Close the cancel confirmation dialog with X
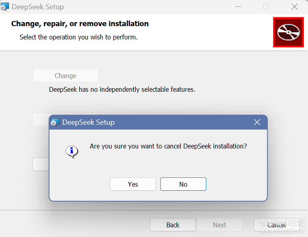The image size is (308, 237). tap(257, 122)
